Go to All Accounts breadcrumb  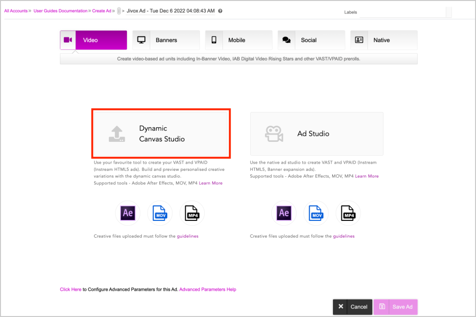point(16,11)
